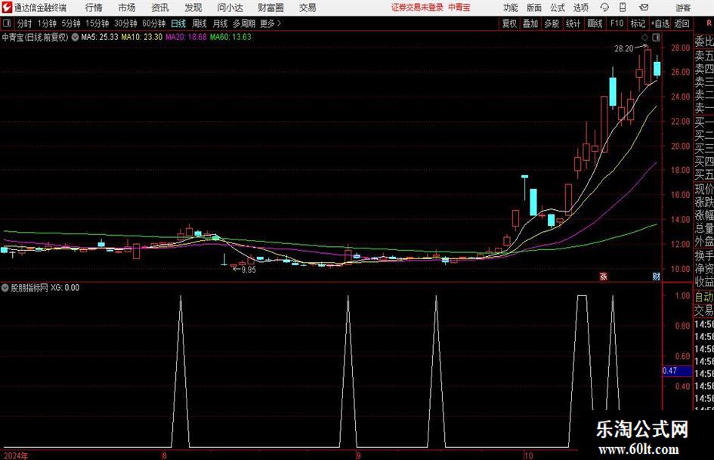Viewport: 714px width, 460px height.
Task: Click the 9.95 low price label
Action: click(249, 270)
